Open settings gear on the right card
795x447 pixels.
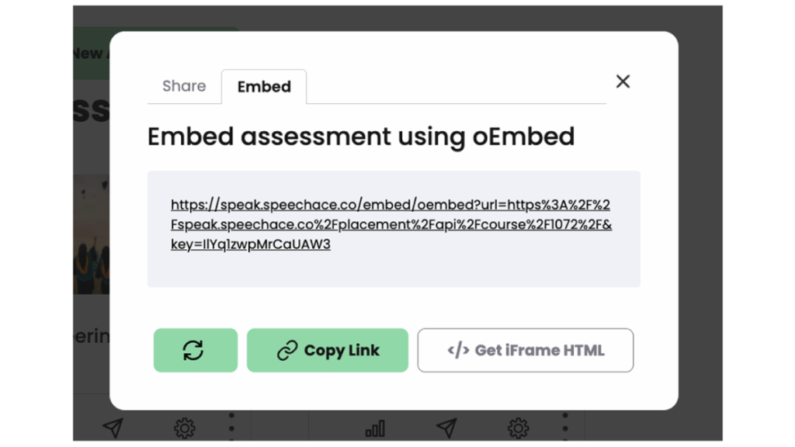point(518,428)
